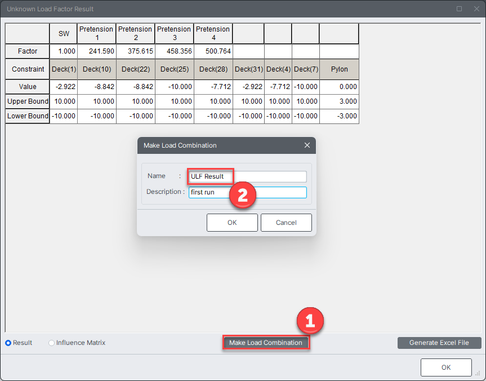486x381 pixels.
Task: Close the Unknown Load Factor Result window
Action: click(476, 8)
